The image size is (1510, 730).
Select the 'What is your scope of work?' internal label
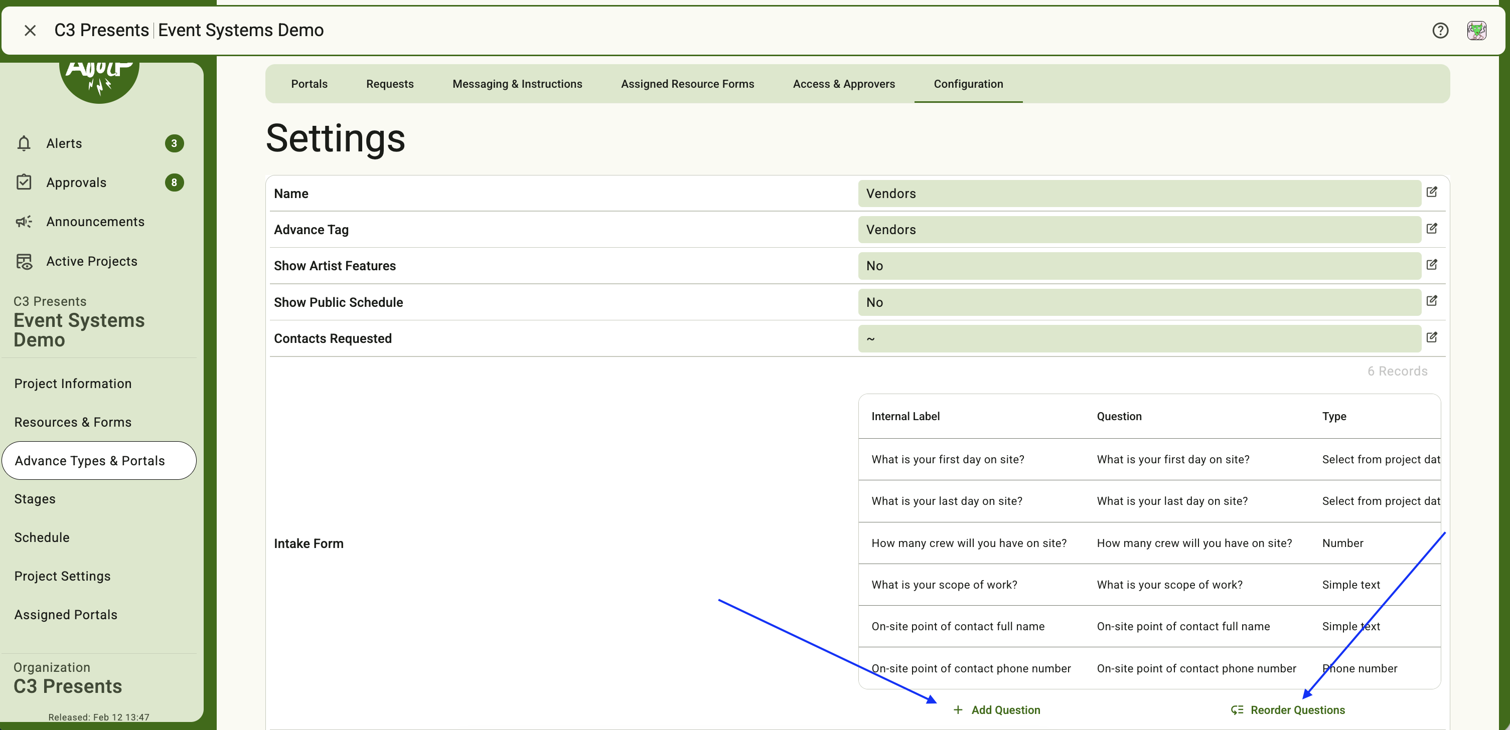click(x=944, y=585)
